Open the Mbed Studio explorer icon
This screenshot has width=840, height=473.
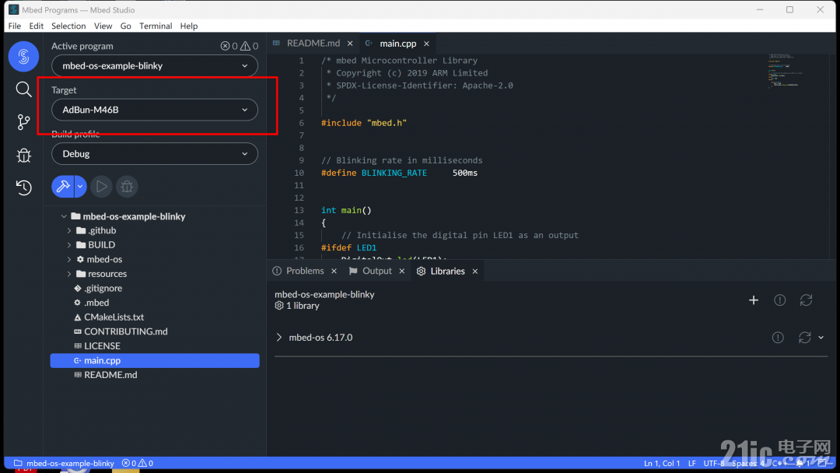point(23,56)
